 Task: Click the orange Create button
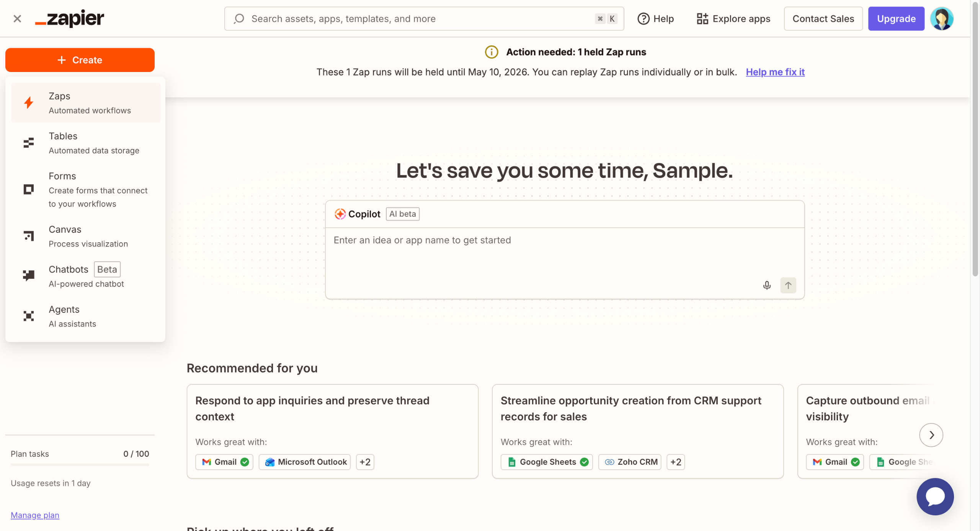80,60
